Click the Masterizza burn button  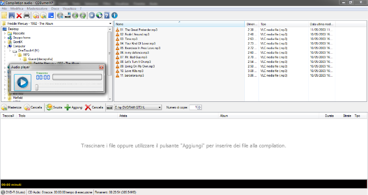[x=11, y=107]
